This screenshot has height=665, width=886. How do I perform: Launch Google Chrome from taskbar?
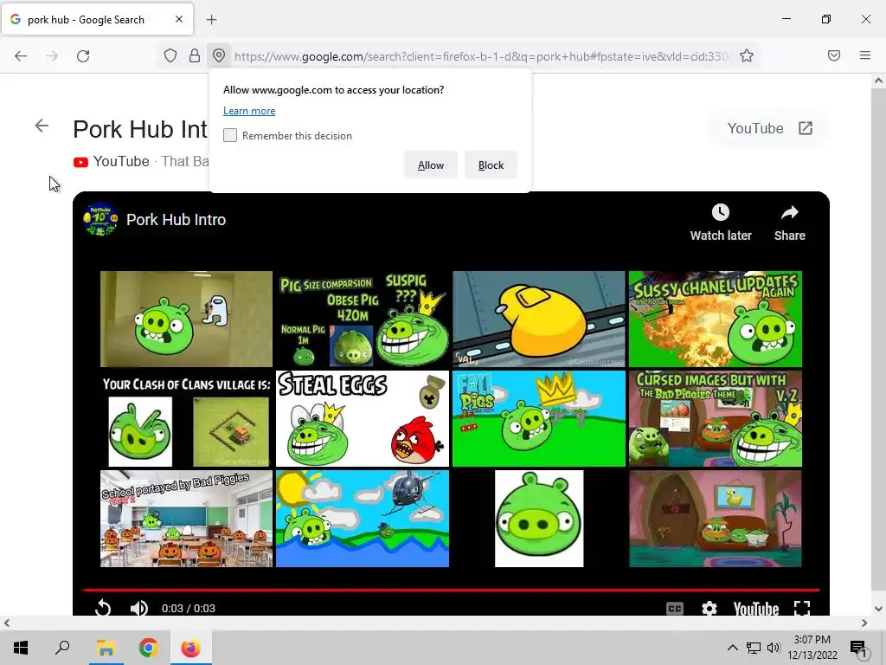[148, 648]
